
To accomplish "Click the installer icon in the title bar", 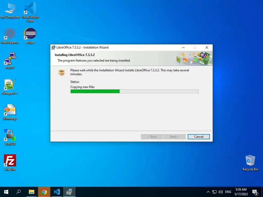I will (53, 47).
